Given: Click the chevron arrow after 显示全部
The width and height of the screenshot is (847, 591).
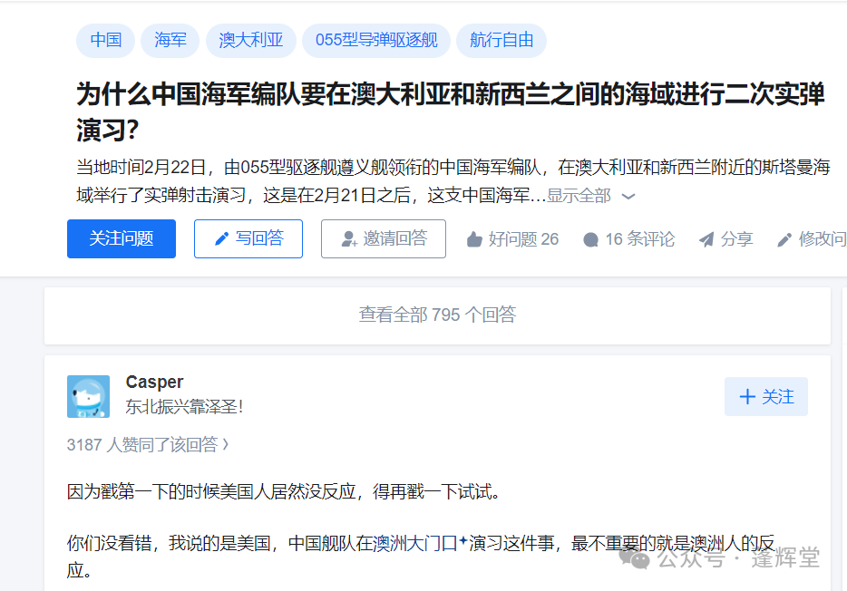Looking at the screenshot, I should coord(628,197).
